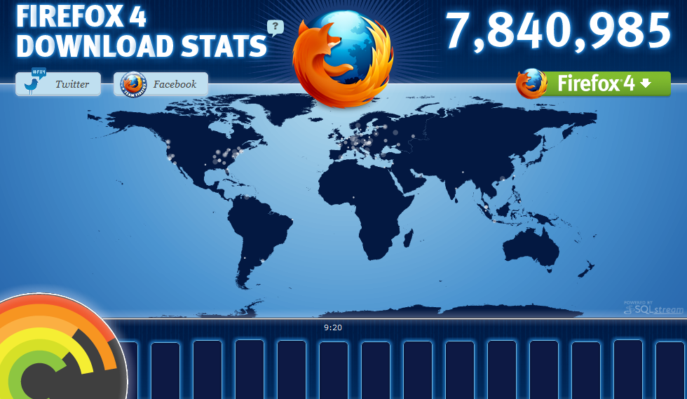Click the large Firefox globe logo

(342, 58)
